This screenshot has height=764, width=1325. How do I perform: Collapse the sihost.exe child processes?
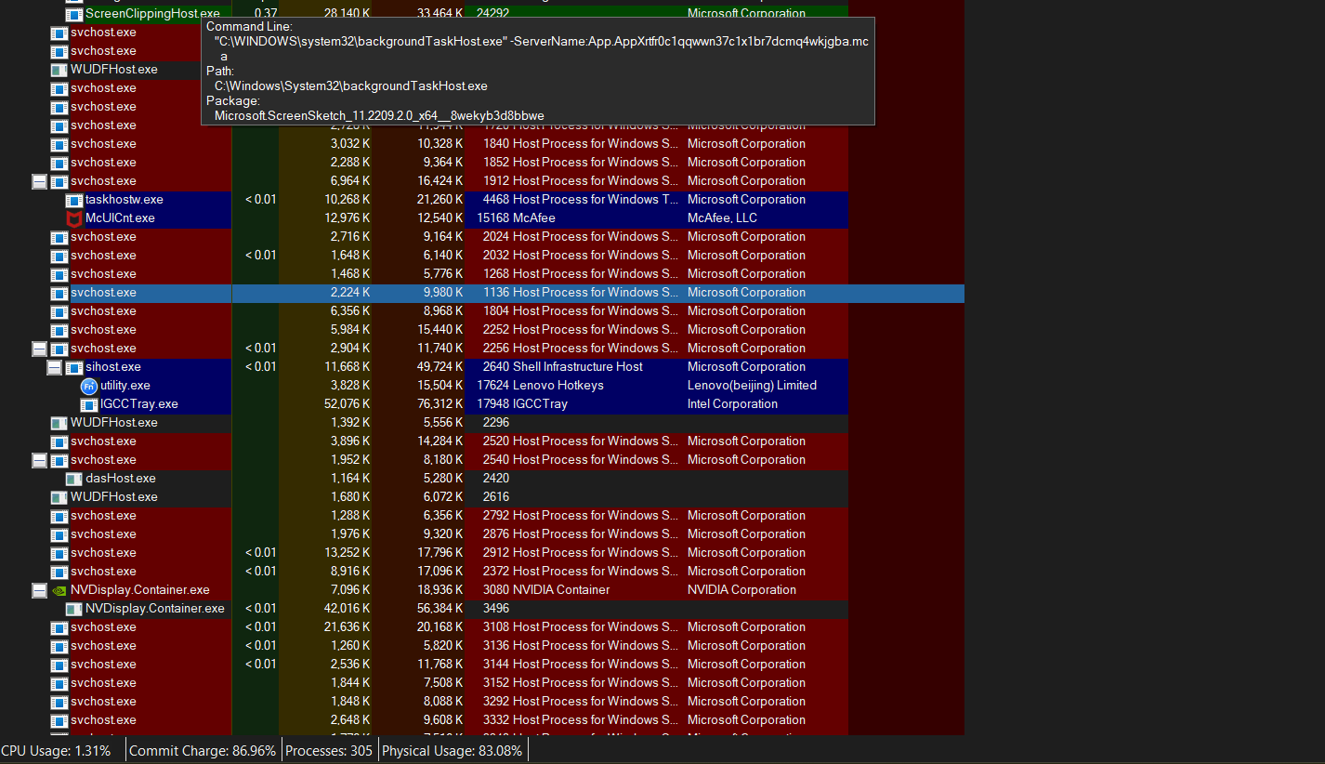54,367
